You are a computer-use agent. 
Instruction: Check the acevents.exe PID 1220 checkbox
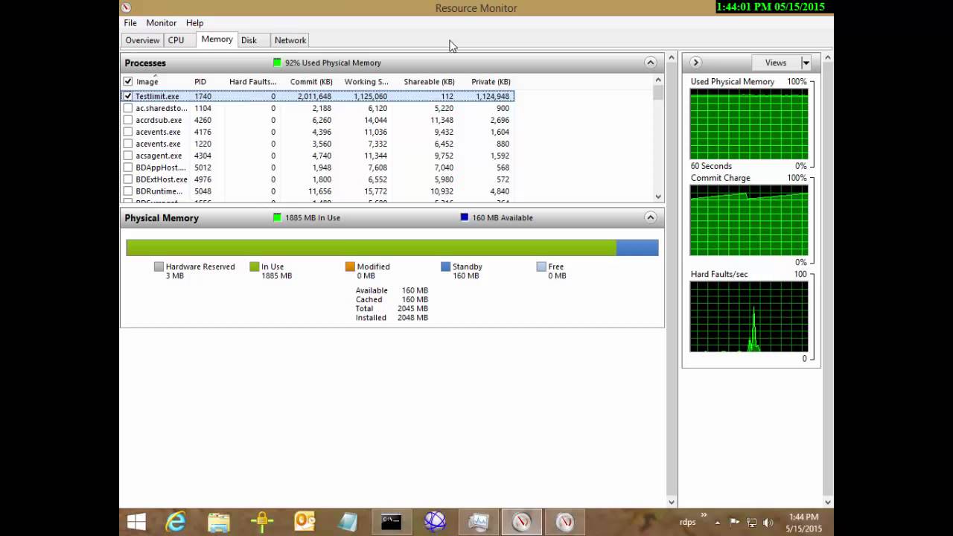coord(128,144)
